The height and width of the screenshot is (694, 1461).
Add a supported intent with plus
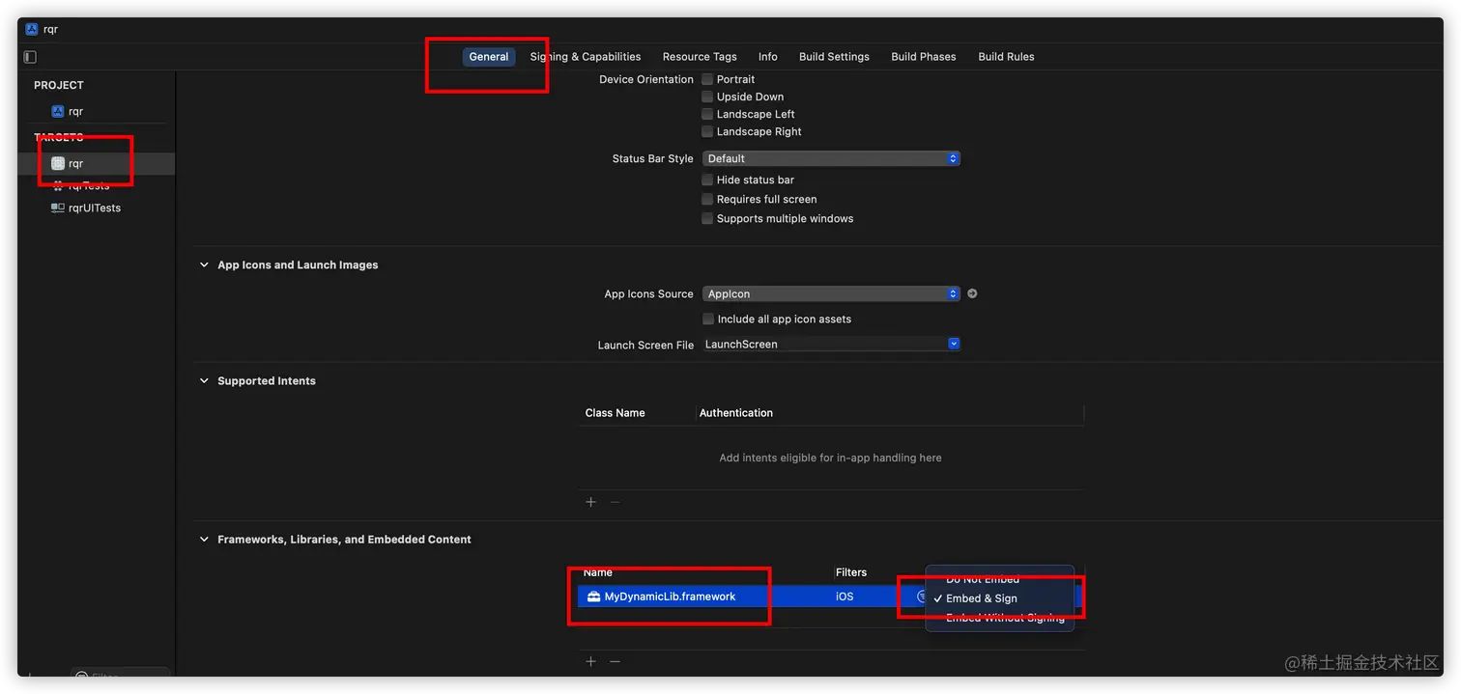pos(591,502)
